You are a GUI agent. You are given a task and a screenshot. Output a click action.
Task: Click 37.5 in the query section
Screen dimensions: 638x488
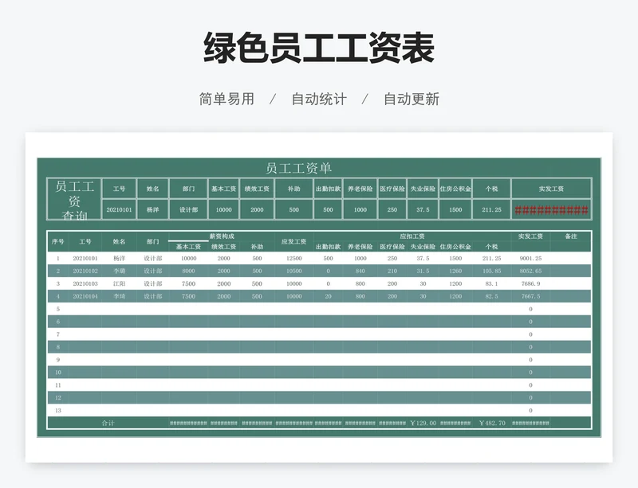(x=423, y=209)
